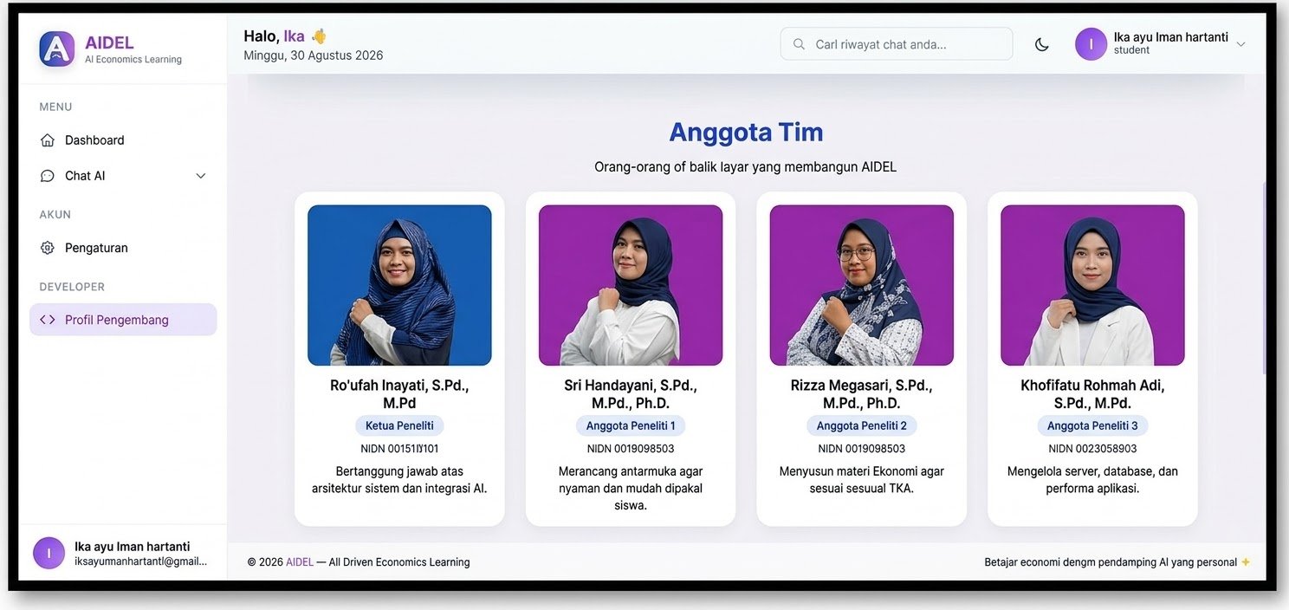Open Rizza Megasari's photo
The image size is (1289, 610).
coord(862,285)
